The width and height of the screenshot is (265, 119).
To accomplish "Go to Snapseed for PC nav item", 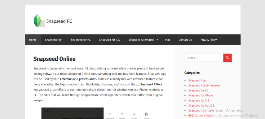I will [x=81, y=40].
